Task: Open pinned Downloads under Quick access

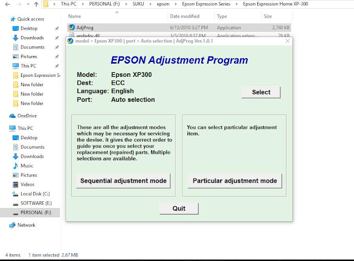Action: pyautogui.click(x=32, y=38)
